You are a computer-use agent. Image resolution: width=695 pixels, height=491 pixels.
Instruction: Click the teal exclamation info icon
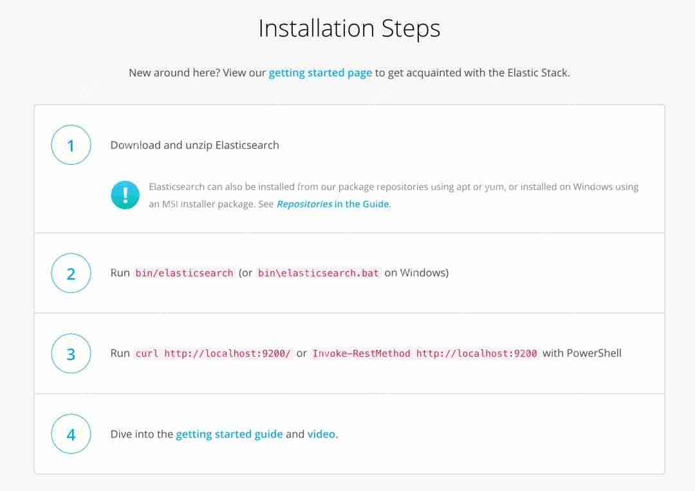click(x=125, y=195)
